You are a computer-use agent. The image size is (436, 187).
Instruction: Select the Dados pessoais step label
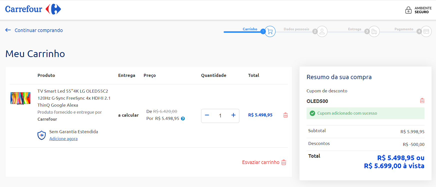pos(296,29)
